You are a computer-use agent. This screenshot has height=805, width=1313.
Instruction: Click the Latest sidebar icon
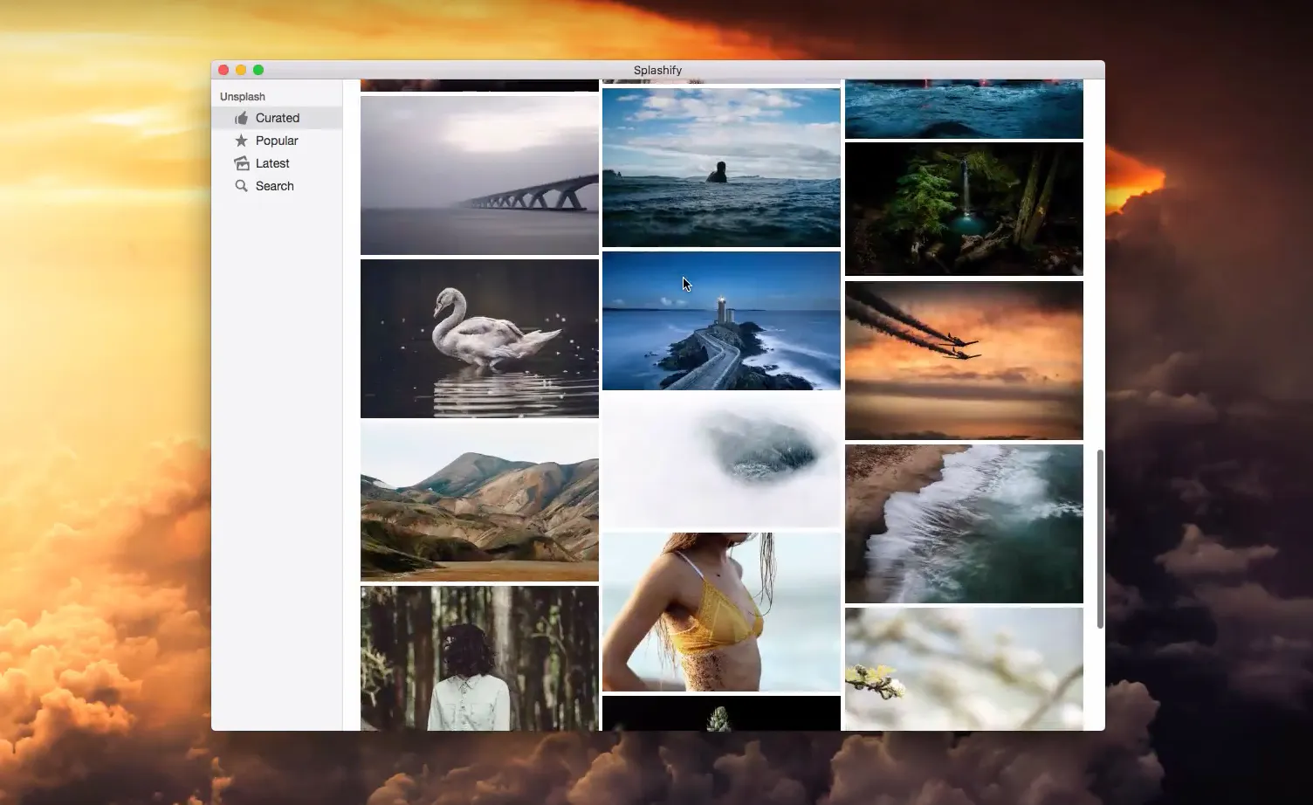tap(242, 163)
